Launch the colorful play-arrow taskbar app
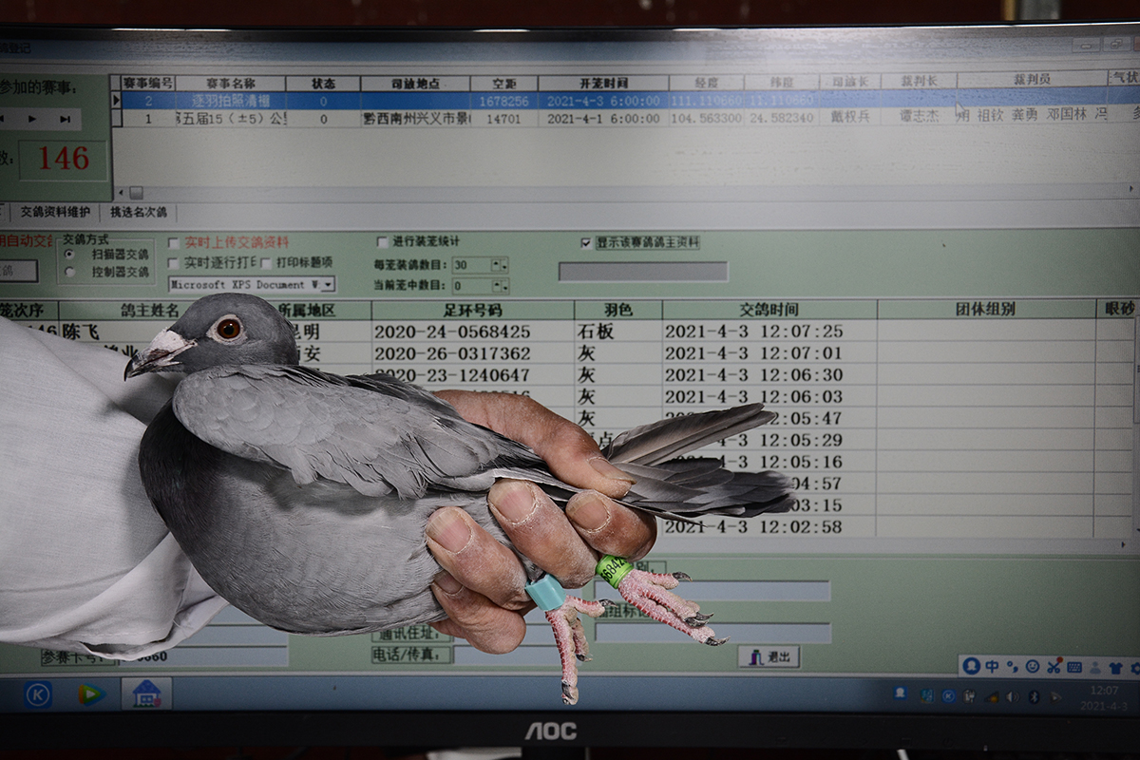Viewport: 1140px width, 760px height. (91, 694)
